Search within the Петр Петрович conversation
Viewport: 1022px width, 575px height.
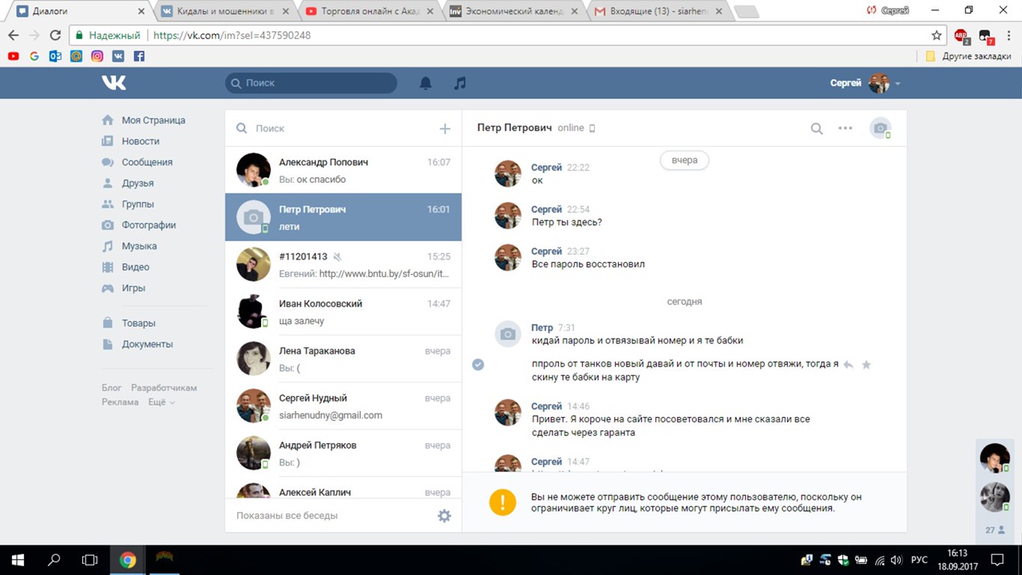(817, 129)
